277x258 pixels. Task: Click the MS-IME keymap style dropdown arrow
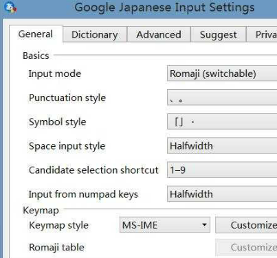pos(204,225)
